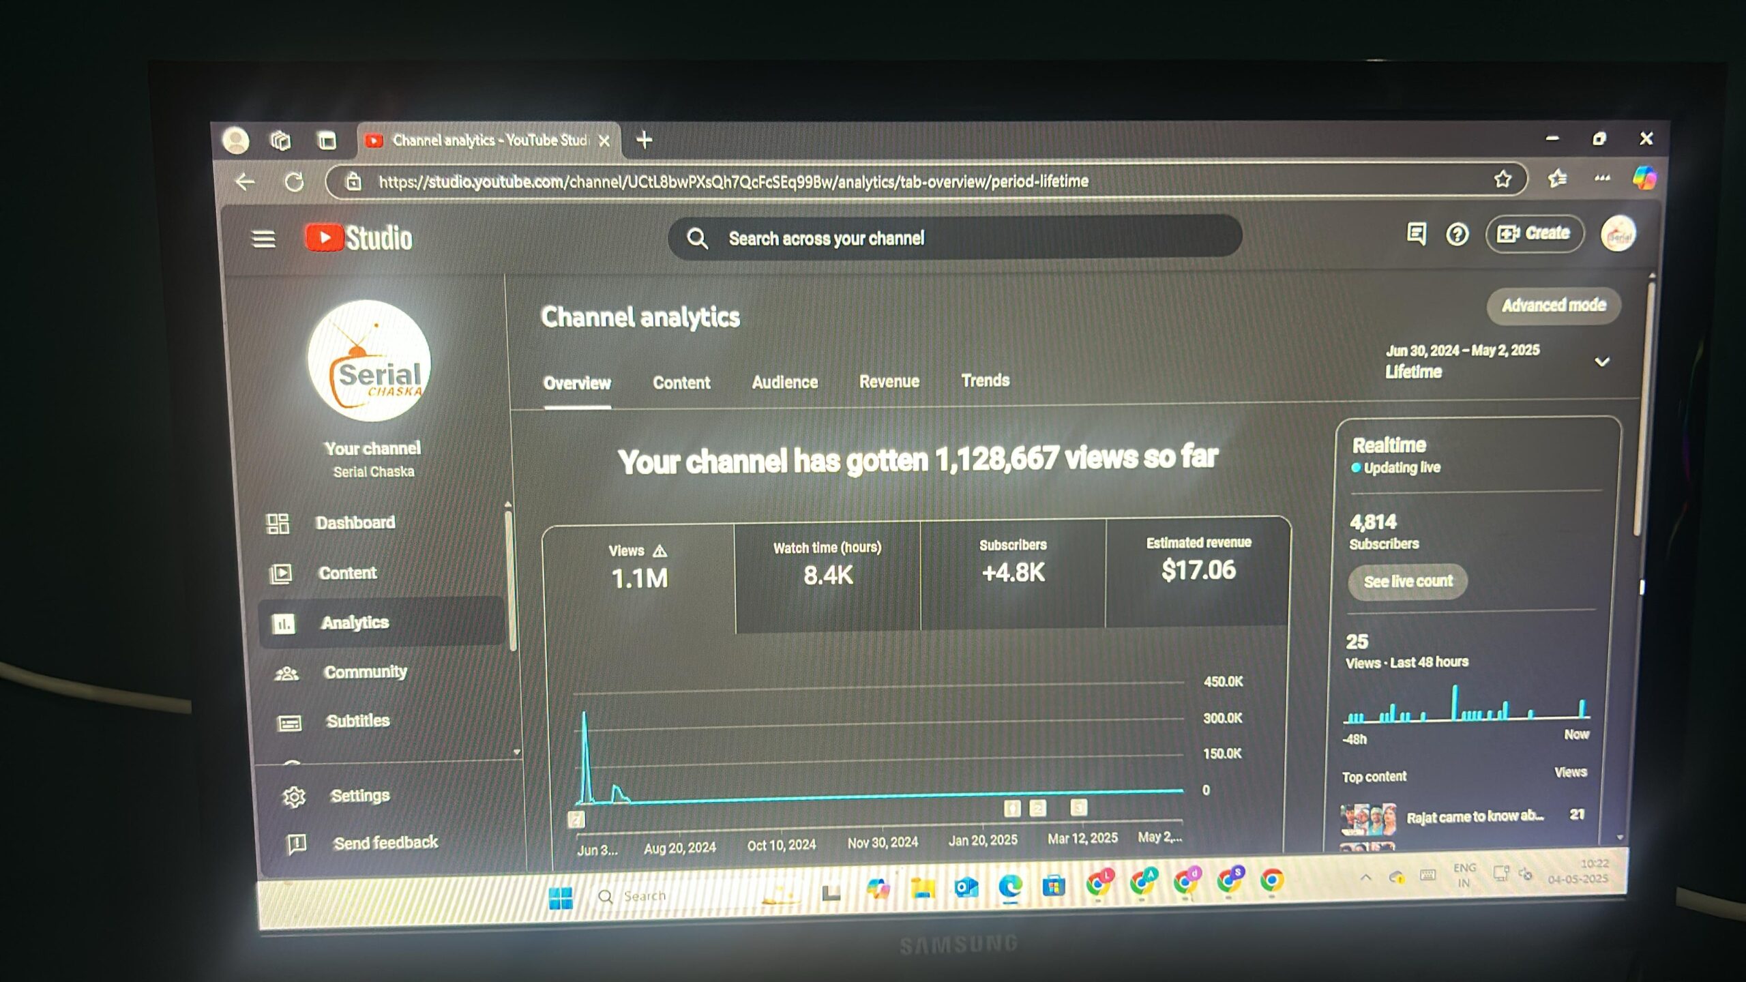Switch to the Revenue tab
This screenshot has width=1746, height=982.
(x=889, y=381)
